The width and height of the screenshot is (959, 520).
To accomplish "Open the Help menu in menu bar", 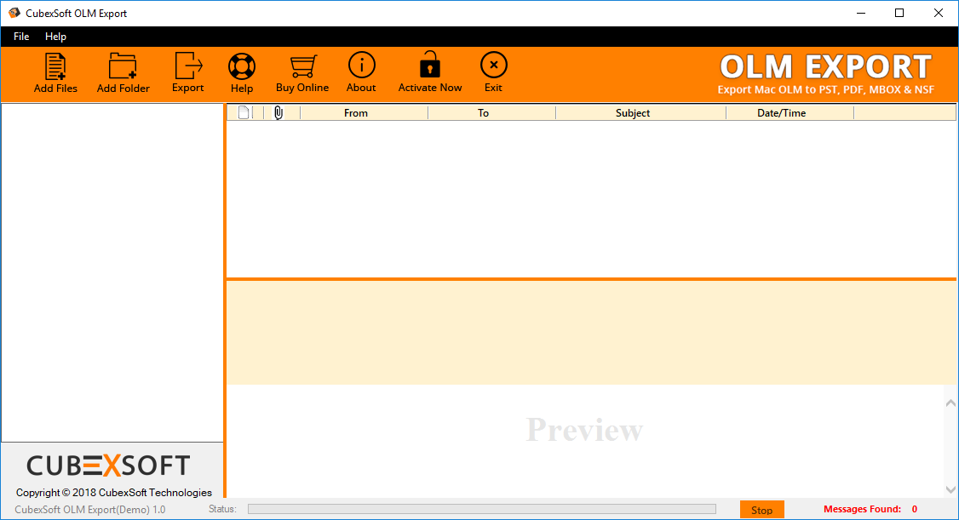I will point(55,37).
